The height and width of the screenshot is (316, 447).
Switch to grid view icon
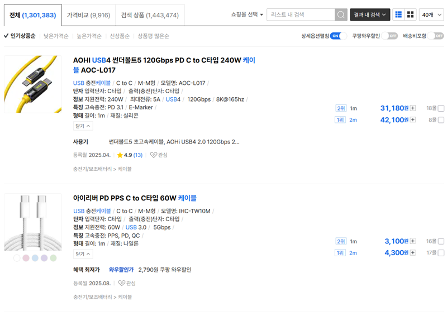pyautogui.click(x=410, y=15)
